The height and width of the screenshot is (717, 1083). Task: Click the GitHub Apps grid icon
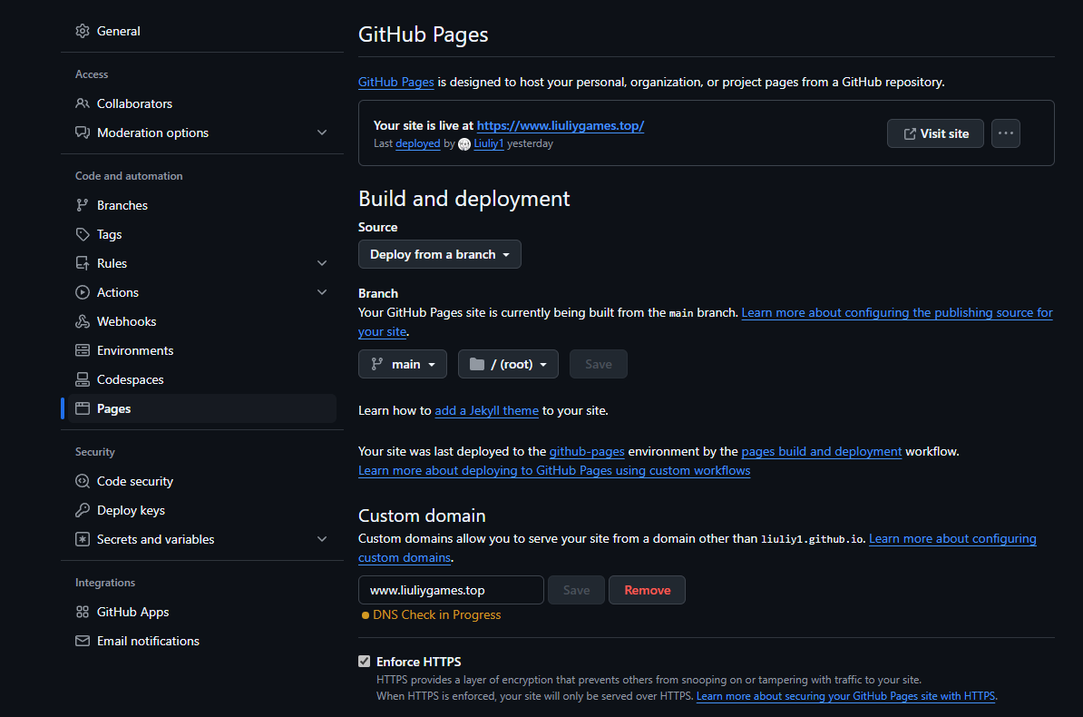[83, 612]
